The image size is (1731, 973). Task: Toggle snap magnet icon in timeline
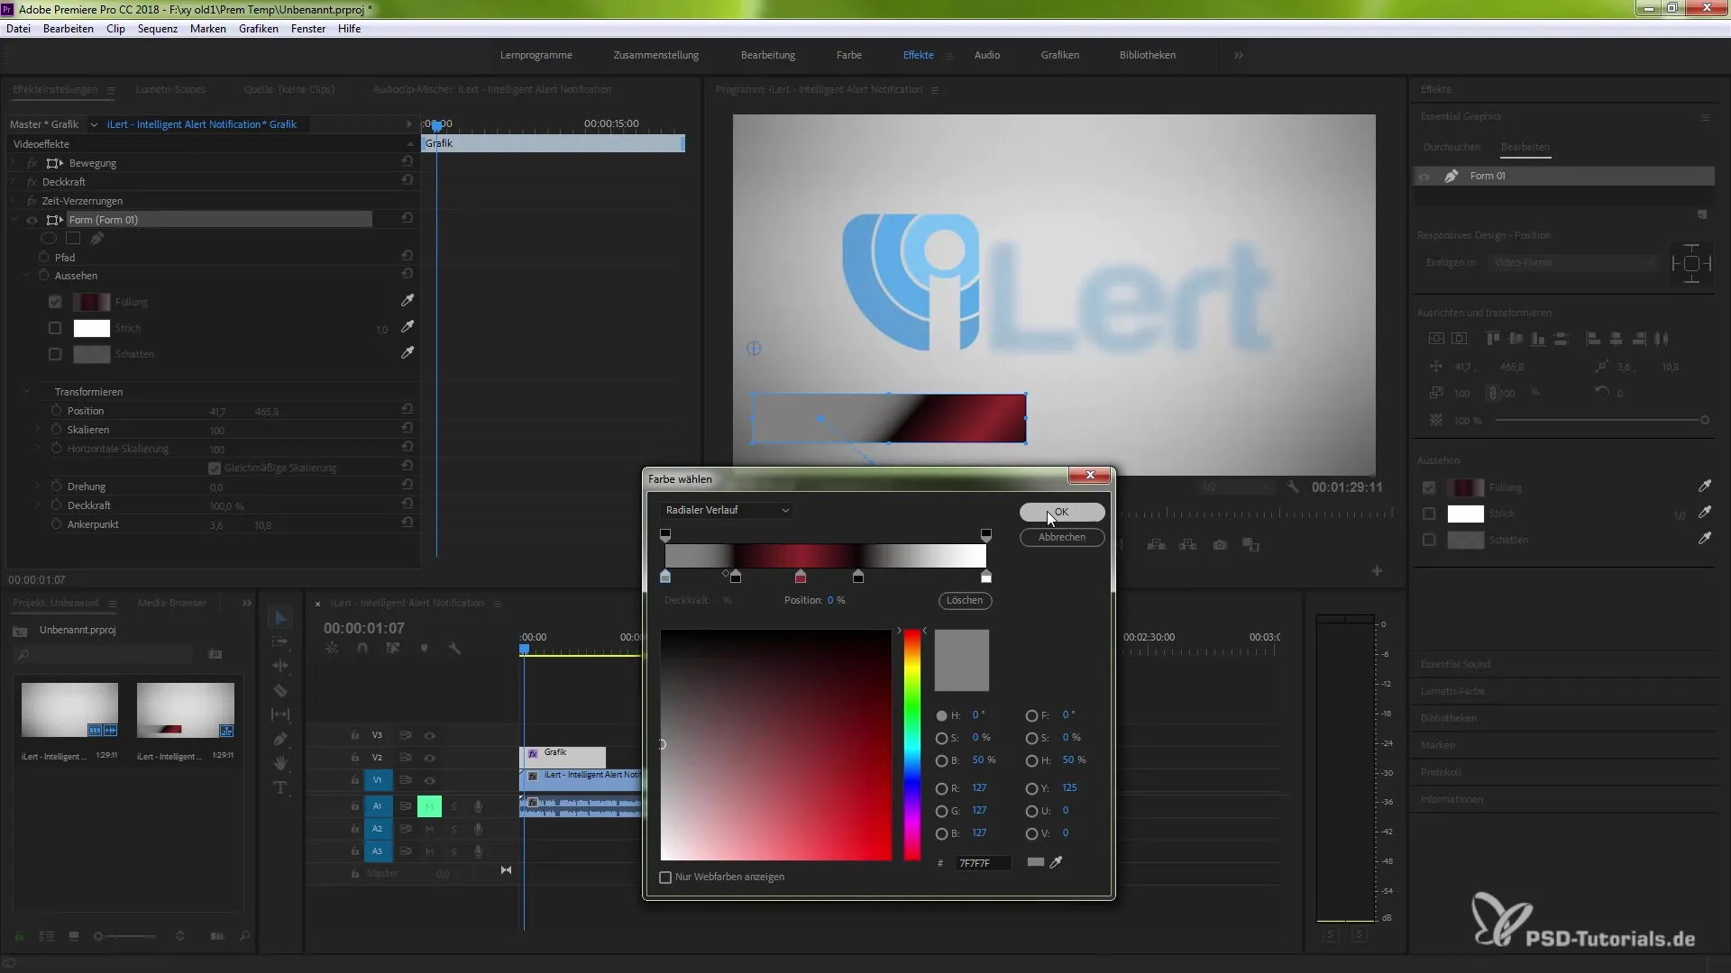click(x=362, y=649)
